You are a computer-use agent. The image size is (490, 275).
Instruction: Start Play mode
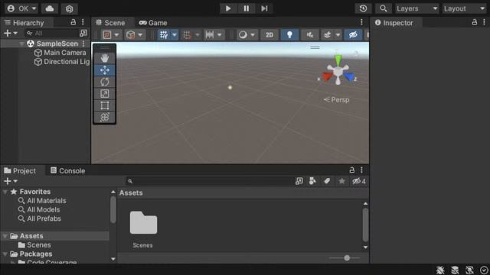pos(228,8)
